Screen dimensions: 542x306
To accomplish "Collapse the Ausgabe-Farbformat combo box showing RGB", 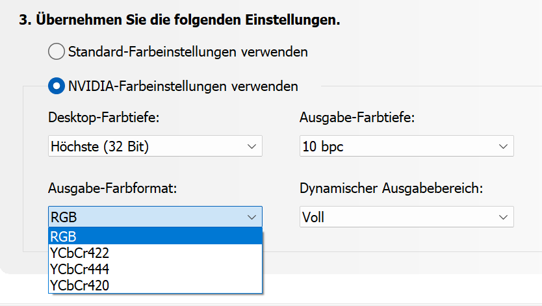I will pos(155,217).
